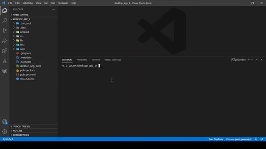Switch to the Debug Console tab
Screen dimensions: 266x149
tap(113, 60)
